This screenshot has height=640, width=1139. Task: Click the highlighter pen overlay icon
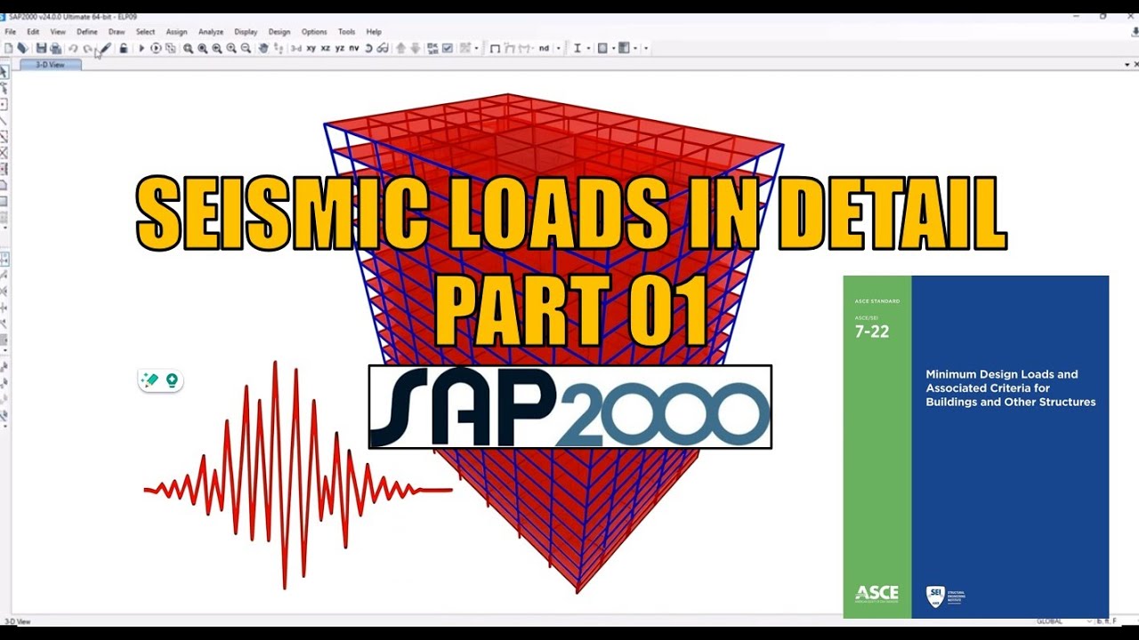click(x=149, y=380)
